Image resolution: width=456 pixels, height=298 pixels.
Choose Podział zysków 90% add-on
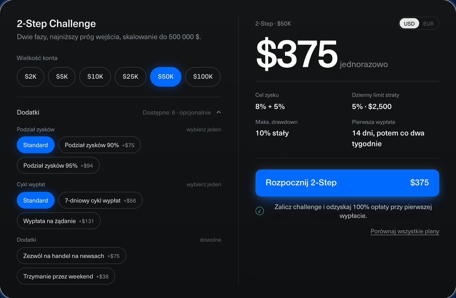point(100,145)
